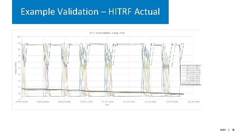This screenshot has width=241, height=135.
Task: Click the y-axis tick label "90"
Action: click(19, 43)
